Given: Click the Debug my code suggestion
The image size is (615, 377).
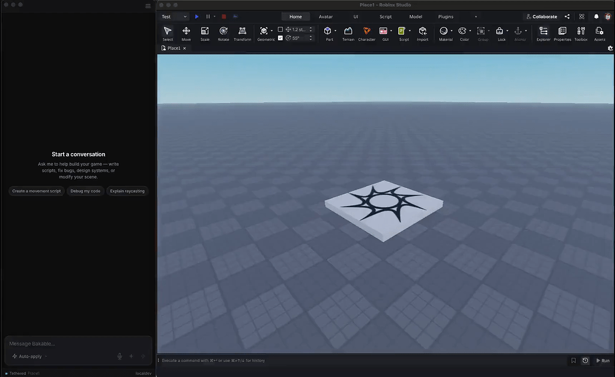Looking at the screenshot, I should pyautogui.click(x=85, y=191).
